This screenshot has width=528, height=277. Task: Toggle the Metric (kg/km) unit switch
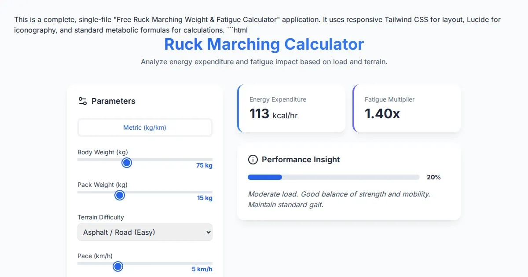click(x=145, y=128)
